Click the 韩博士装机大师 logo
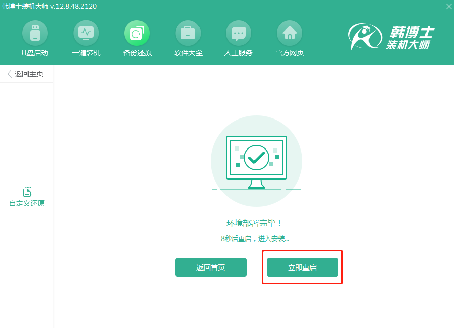Screen dimensions: 454x328 pyautogui.click(x=387, y=36)
